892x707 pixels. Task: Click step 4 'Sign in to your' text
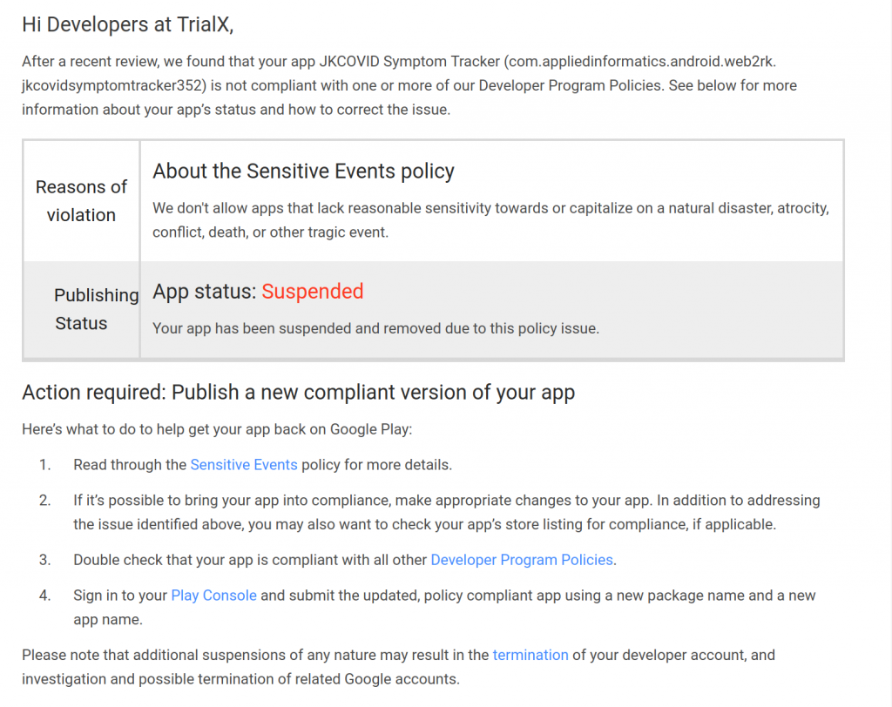tap(120, 596)
